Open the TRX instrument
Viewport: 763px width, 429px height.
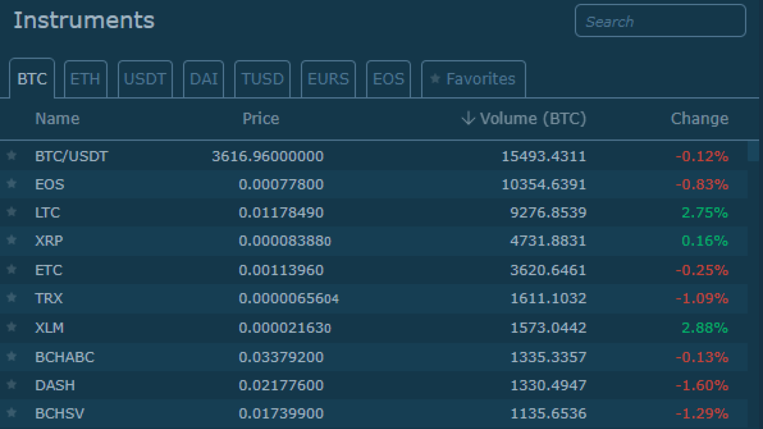pyautogui.click(x=49, y=298)
